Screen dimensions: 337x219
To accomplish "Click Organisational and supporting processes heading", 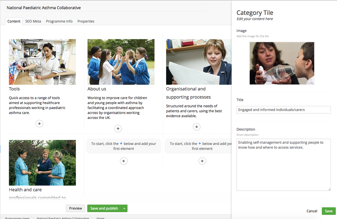I will (x=188, y=93).
